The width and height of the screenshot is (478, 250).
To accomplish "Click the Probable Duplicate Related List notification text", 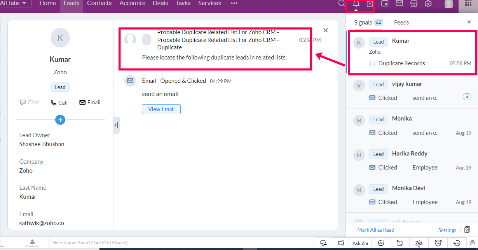I will tap(218, 40).
